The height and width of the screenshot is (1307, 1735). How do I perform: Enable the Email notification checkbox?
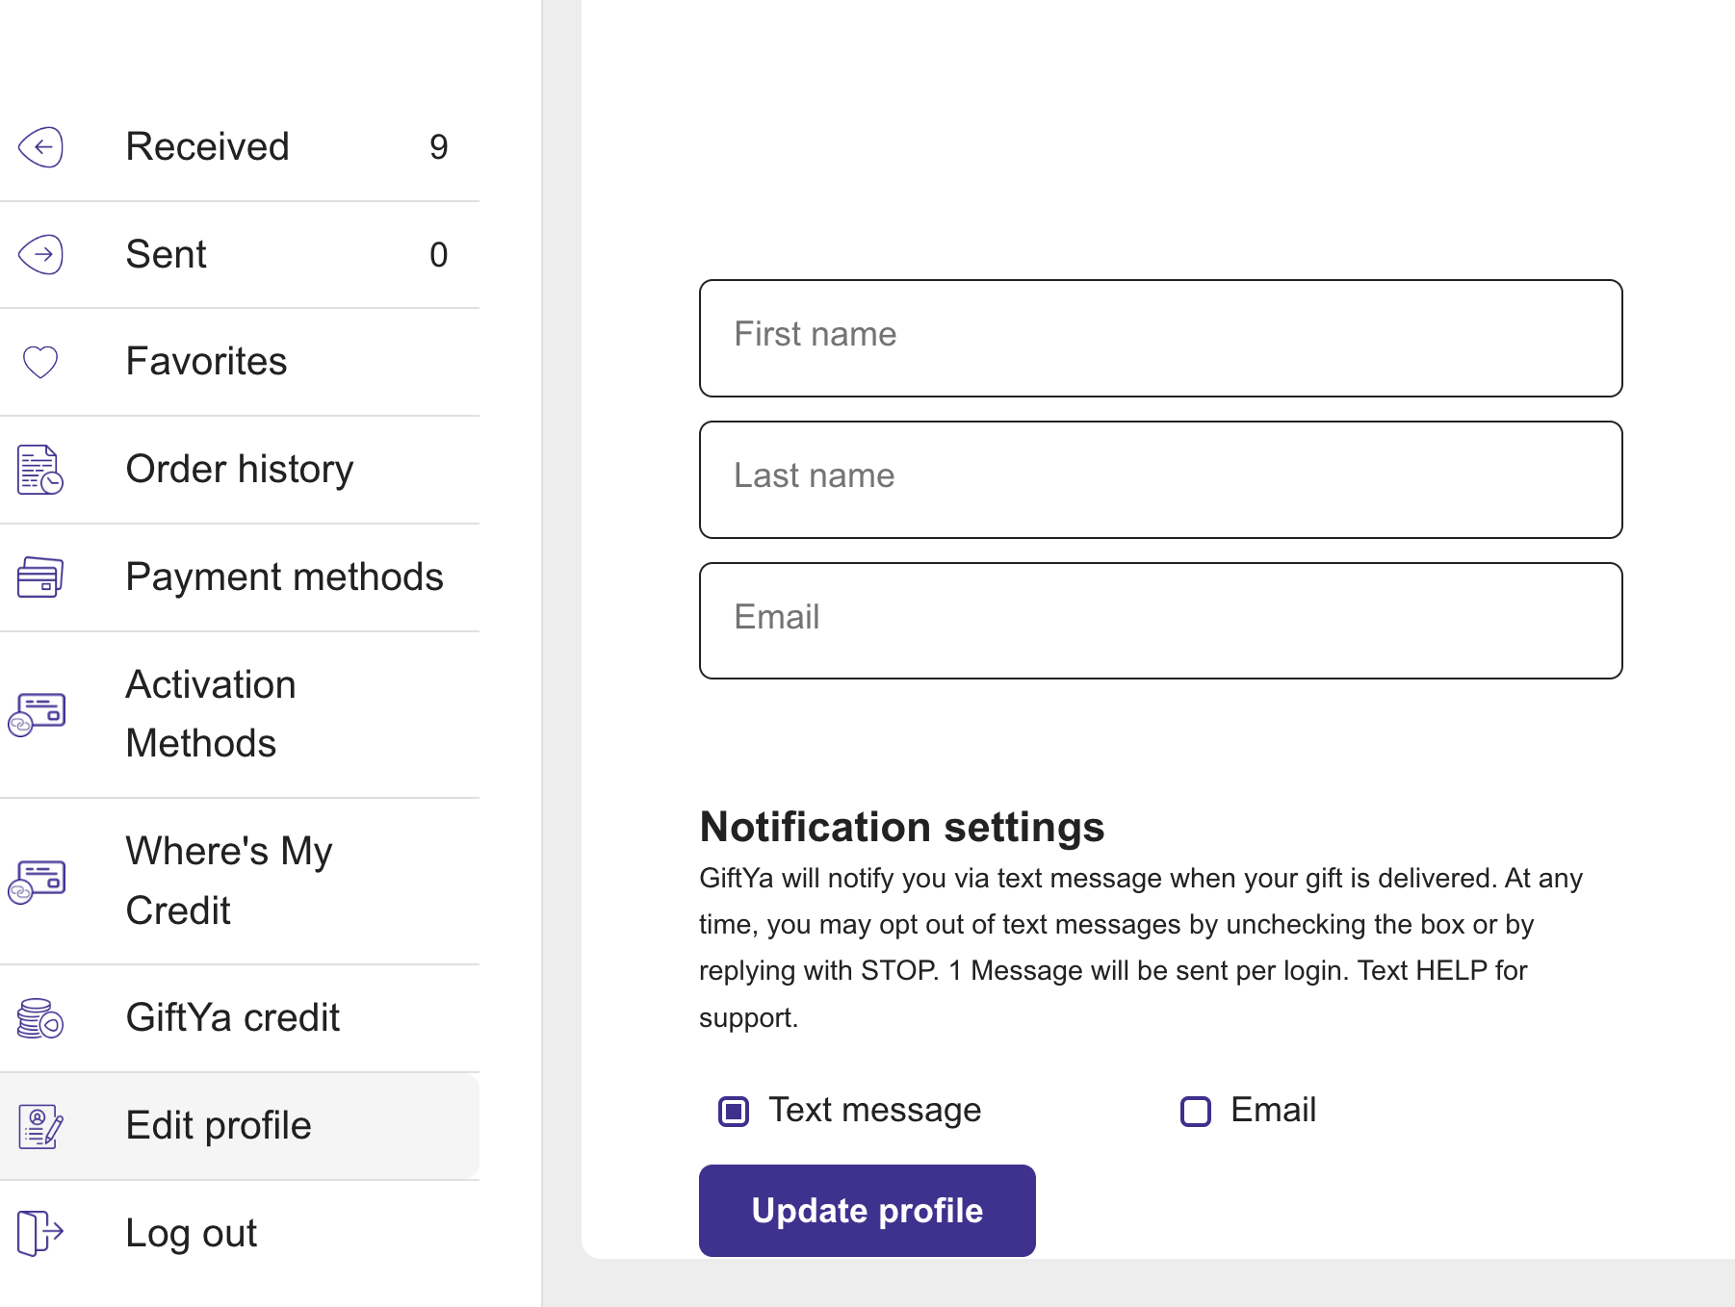(x=1196, y=1112)
